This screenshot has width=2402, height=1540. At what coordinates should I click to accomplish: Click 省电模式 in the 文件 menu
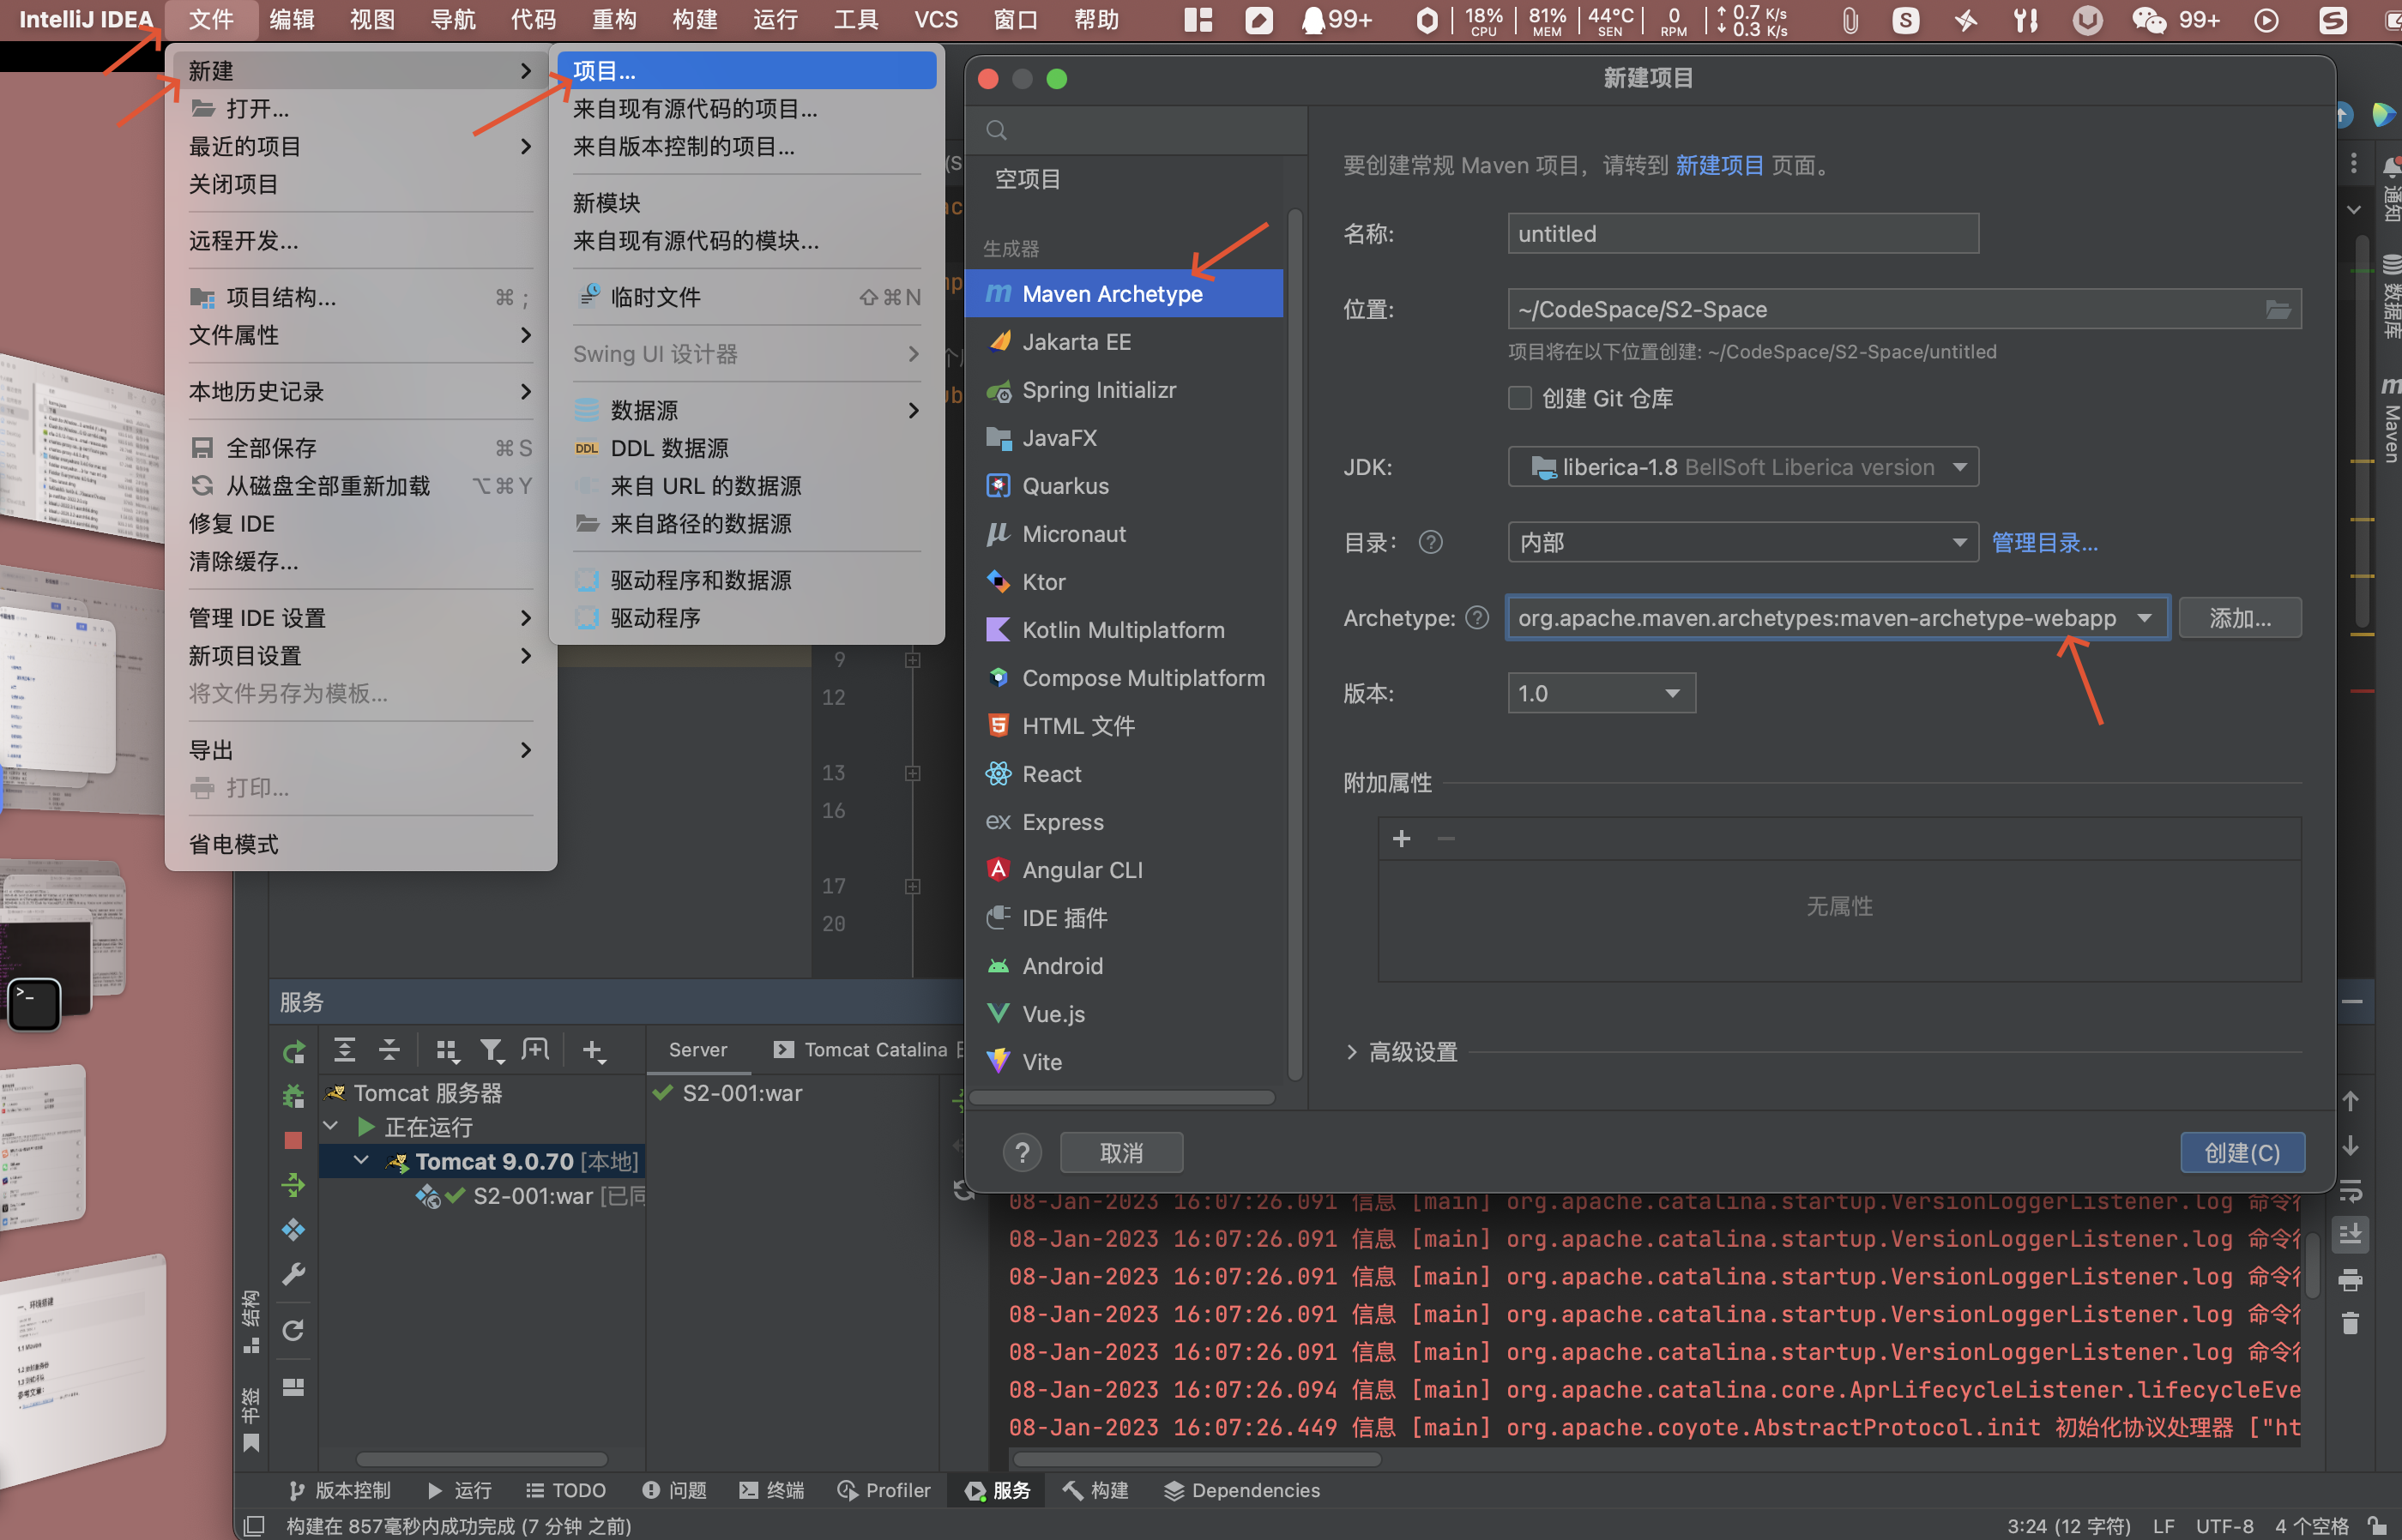360,844
